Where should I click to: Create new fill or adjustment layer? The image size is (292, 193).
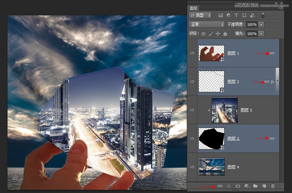point(246,186)
